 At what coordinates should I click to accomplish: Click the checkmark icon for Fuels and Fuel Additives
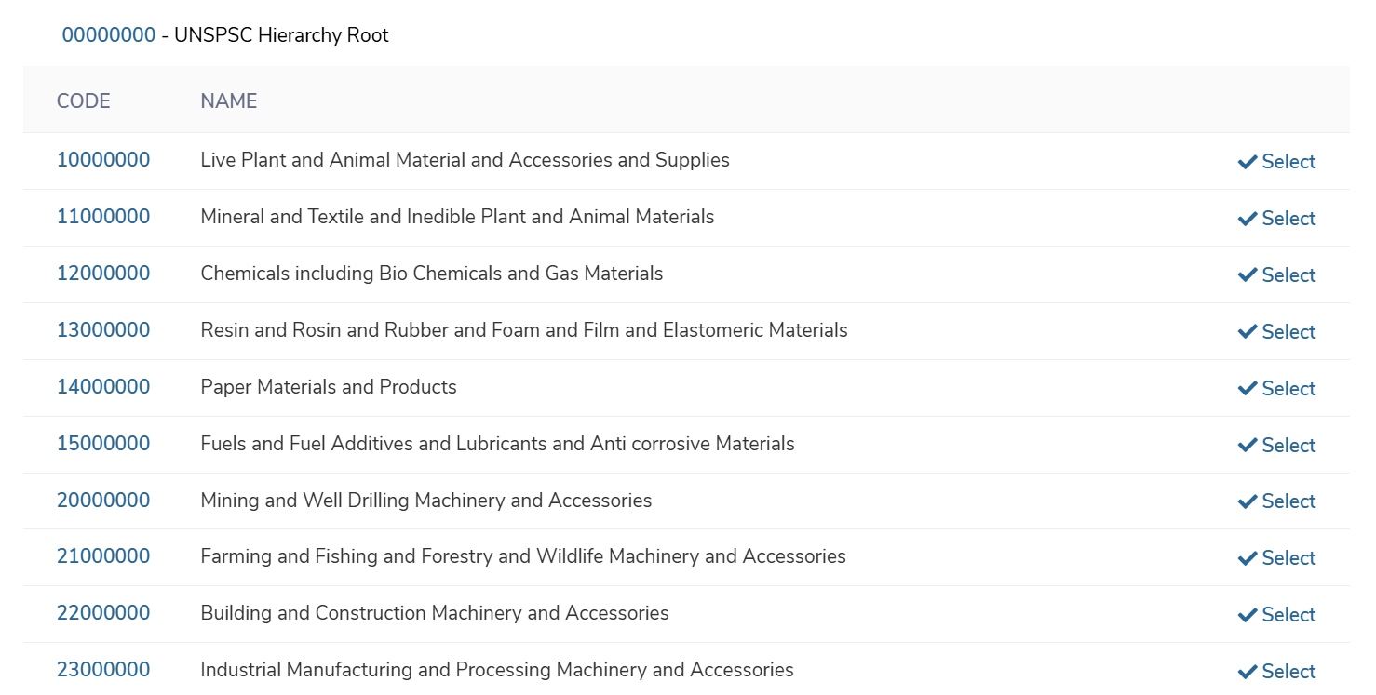[x=1248, y=446]
